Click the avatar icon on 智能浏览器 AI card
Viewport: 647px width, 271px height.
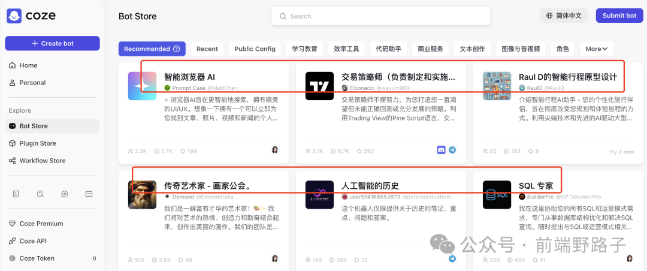pos(275,150)
